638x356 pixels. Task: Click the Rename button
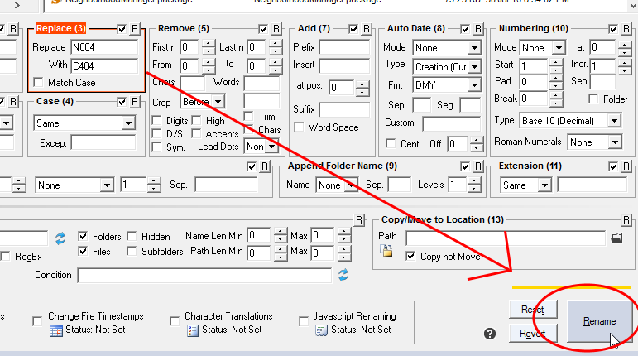click(599, 321)
